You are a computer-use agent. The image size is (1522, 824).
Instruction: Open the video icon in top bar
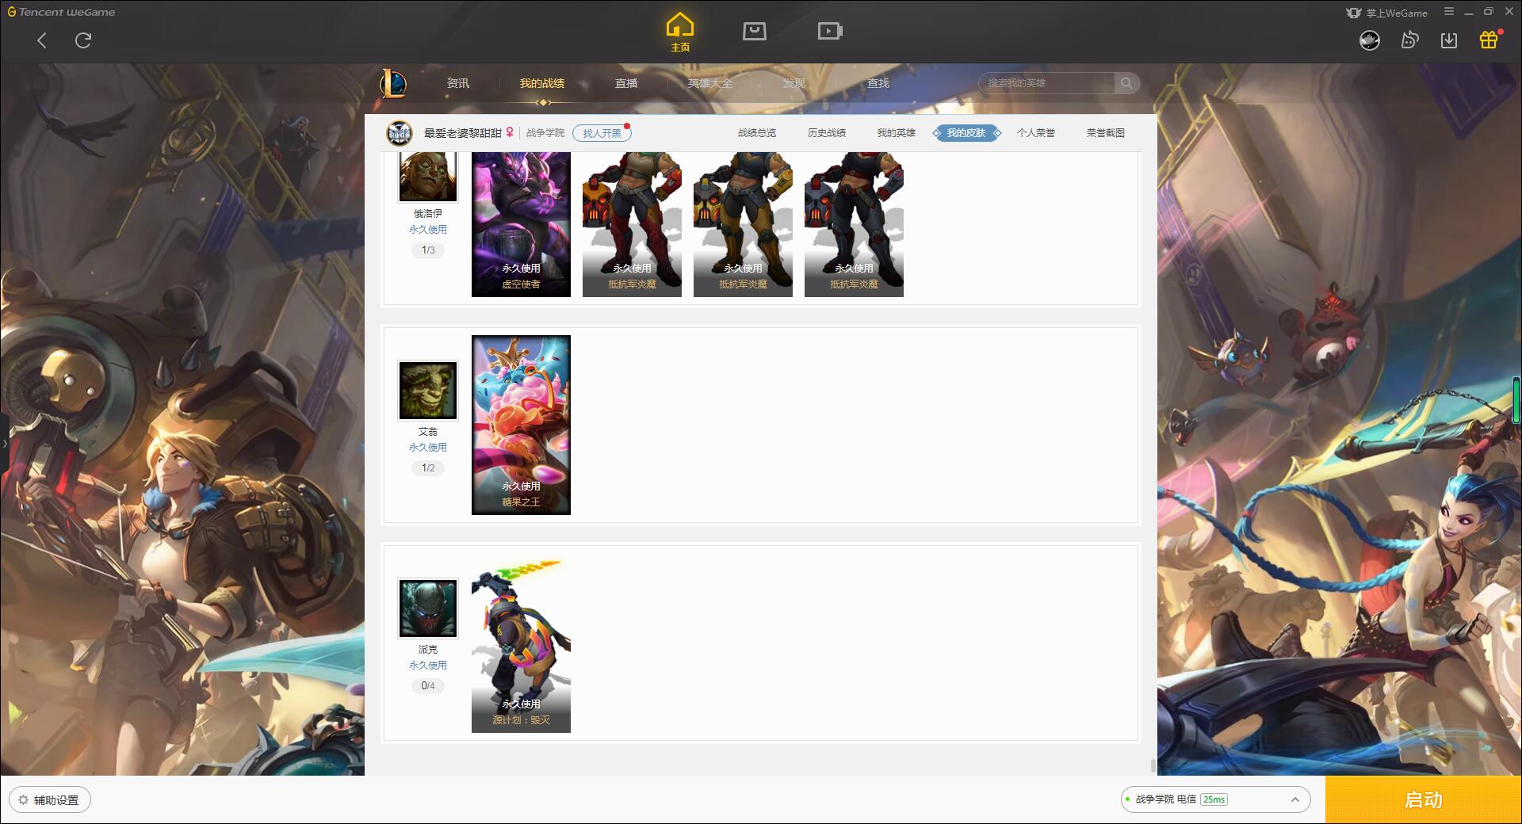(x=830, y=31)
